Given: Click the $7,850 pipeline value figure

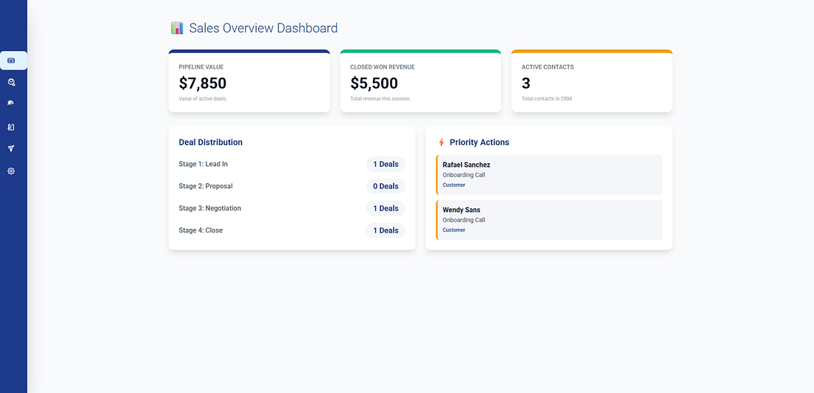Looking at the screenshot, I should pos(203,83).
